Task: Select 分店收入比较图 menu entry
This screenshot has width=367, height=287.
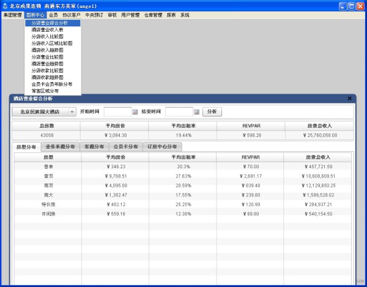Action: coord(53,37)
